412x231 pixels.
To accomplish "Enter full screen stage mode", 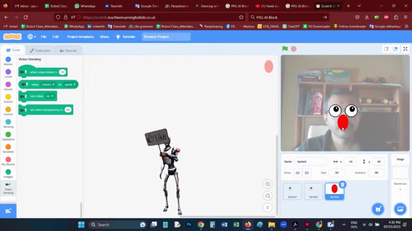I will tap(406, 49).
